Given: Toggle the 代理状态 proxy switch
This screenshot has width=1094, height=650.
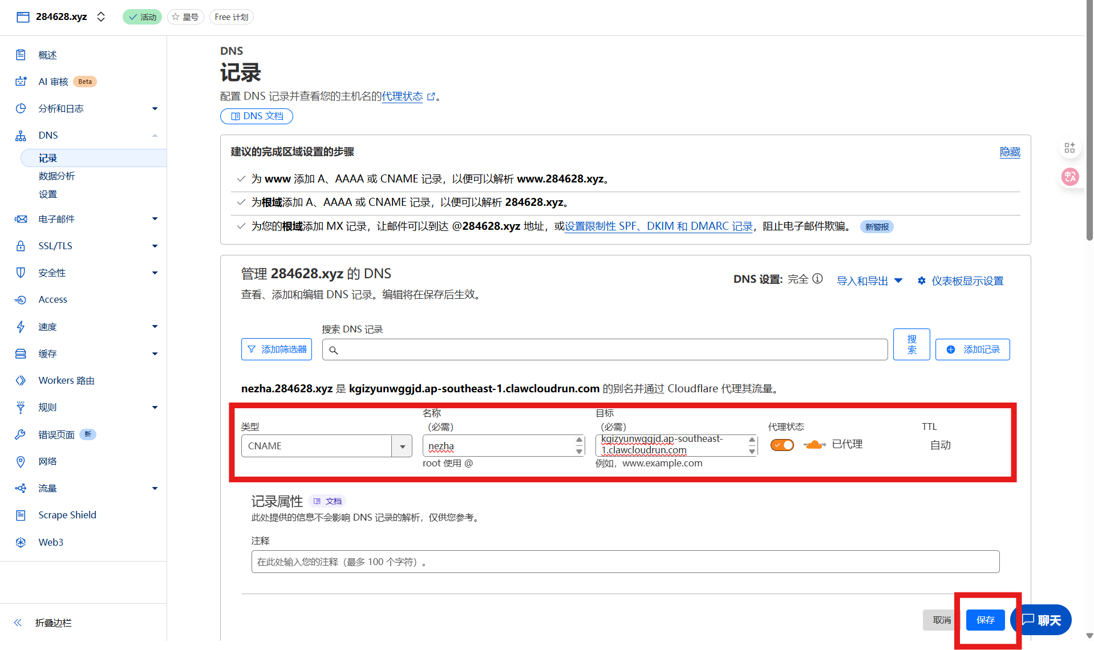Looking at the screenshot, I should (x=782, y=445).
